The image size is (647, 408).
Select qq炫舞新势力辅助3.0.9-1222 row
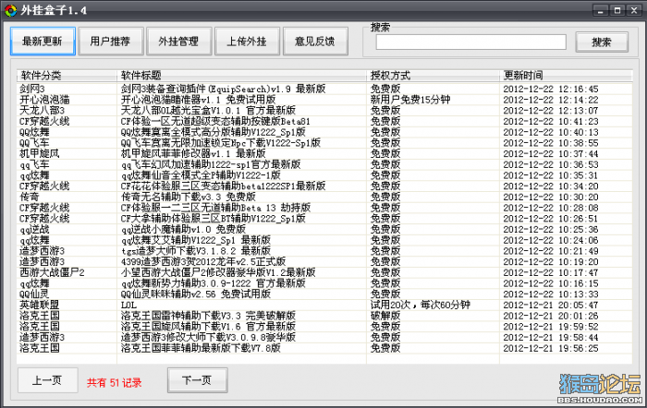click(324, 283)
